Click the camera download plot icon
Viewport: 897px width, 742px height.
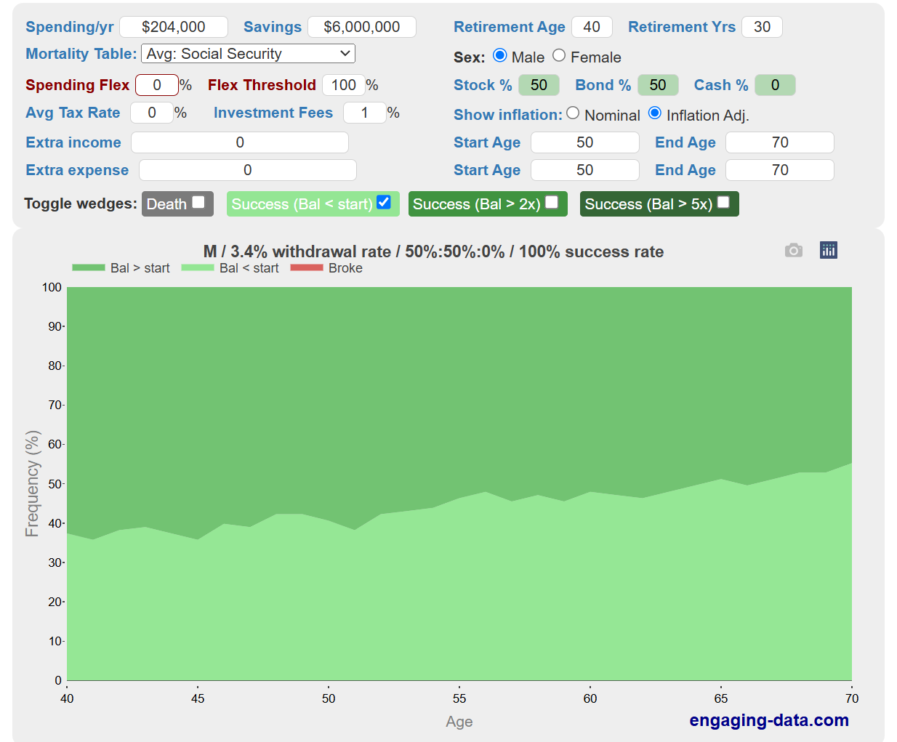(793, 251)
